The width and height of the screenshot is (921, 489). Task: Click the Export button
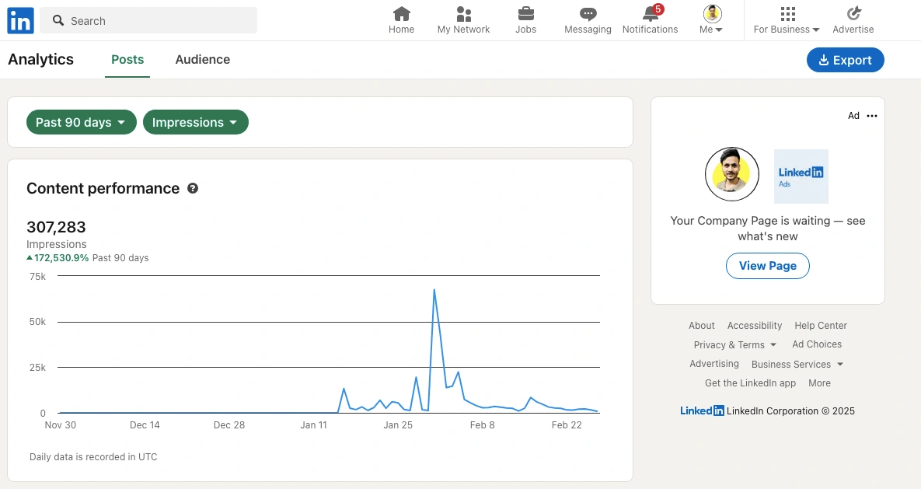845,60
